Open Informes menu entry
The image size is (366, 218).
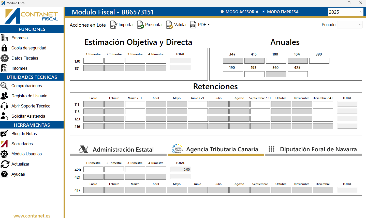pyautogui.click(x=19, y=68)
